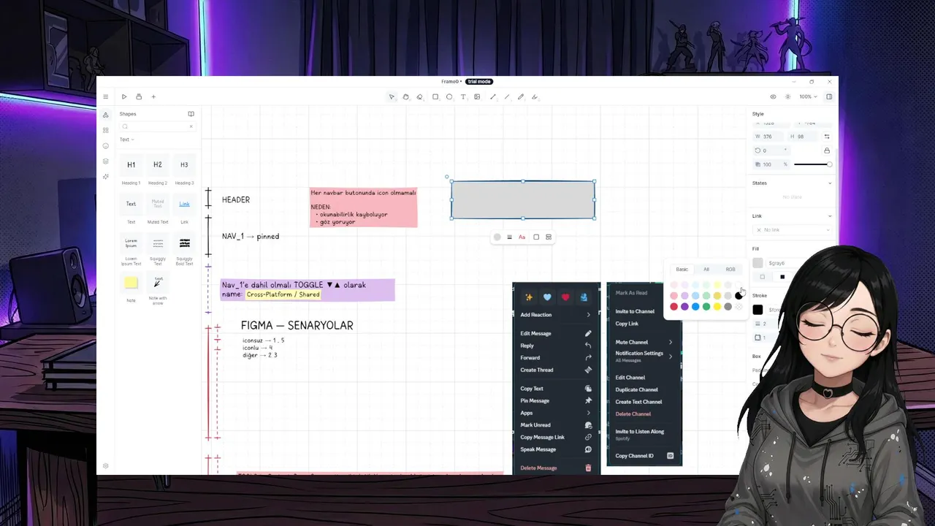Screen dimensions: 935x526
Task: Click the book icon in Shapes panel
Action: pyautogui.click(x=191, y=114)
